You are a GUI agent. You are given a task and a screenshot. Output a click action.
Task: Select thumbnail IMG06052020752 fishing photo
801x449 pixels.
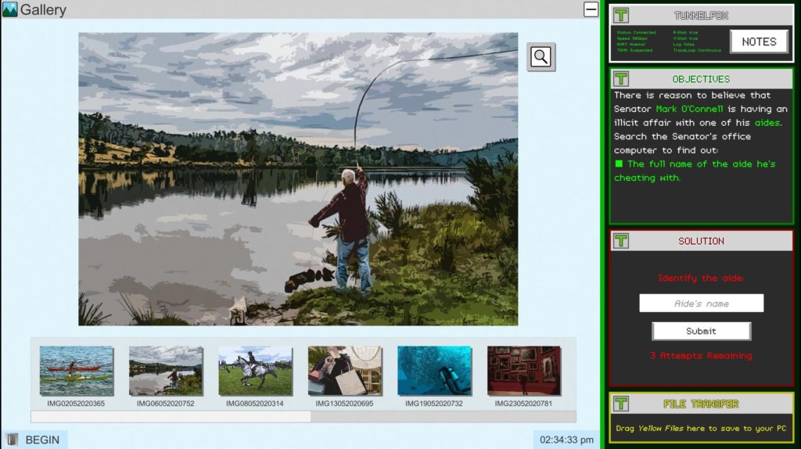point(166,371)
